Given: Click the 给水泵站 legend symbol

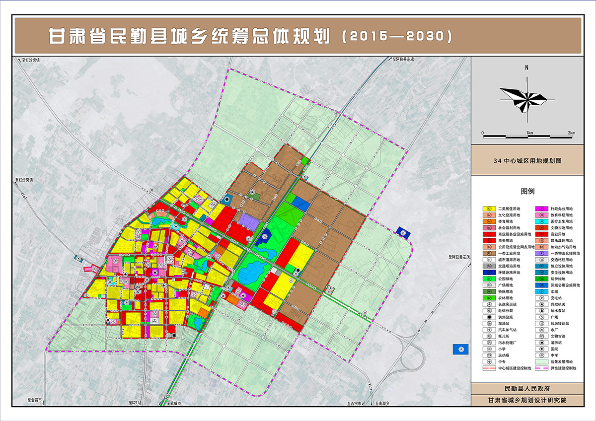Looking at the screenshot, I should (x=542, y=310).
